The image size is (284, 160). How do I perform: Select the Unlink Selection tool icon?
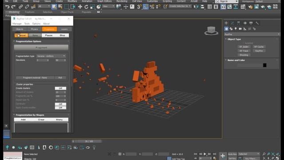click(27, 7)
